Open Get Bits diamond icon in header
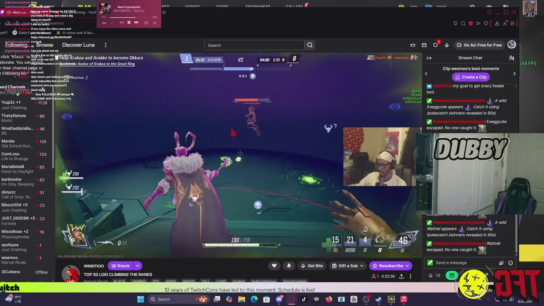 [x=447, y=45]
